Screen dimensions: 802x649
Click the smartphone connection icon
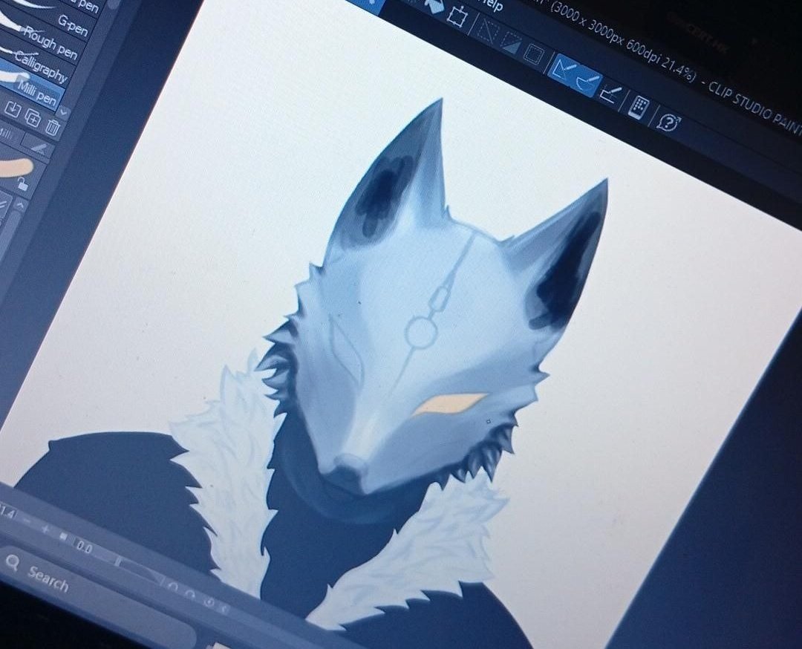click(638, 108)
